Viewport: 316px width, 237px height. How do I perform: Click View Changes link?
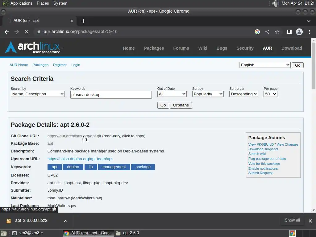(287, 144)
